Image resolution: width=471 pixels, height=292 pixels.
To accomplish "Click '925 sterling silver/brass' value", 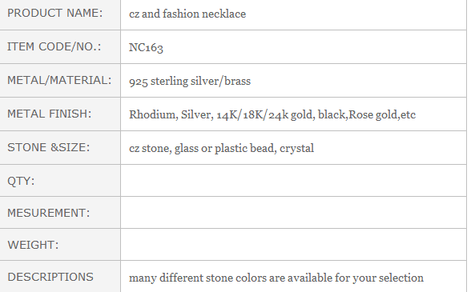I will (x=190, y=82).
